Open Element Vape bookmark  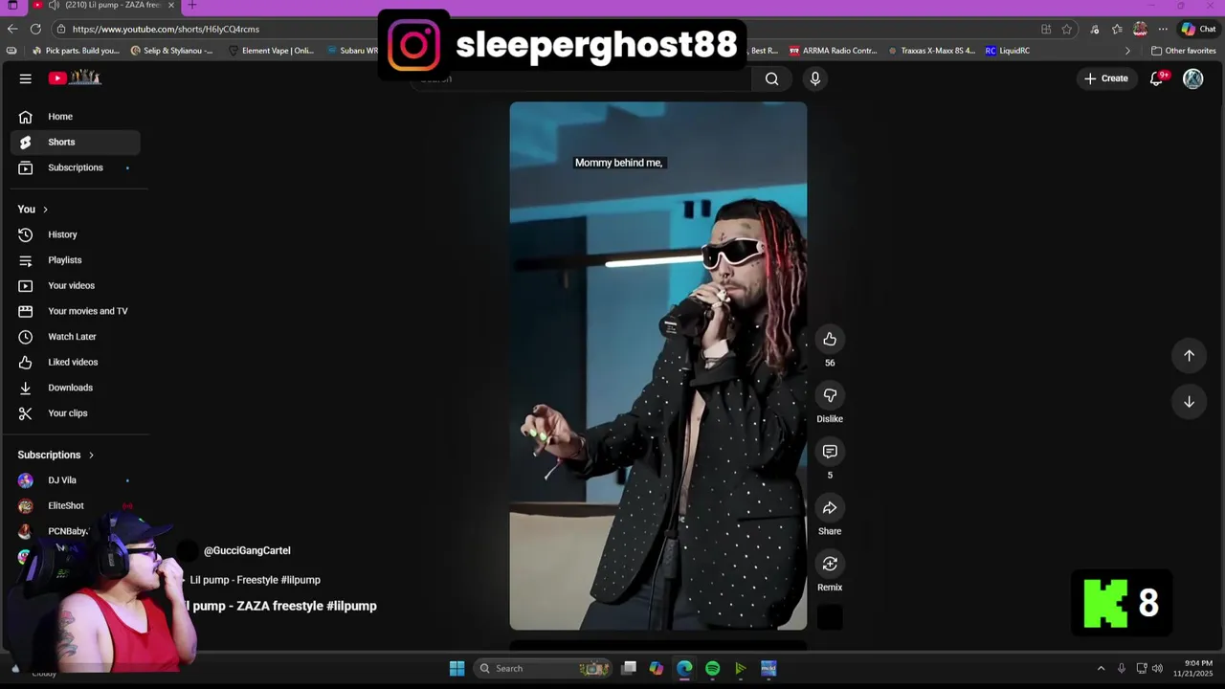[x=271, y=51]
